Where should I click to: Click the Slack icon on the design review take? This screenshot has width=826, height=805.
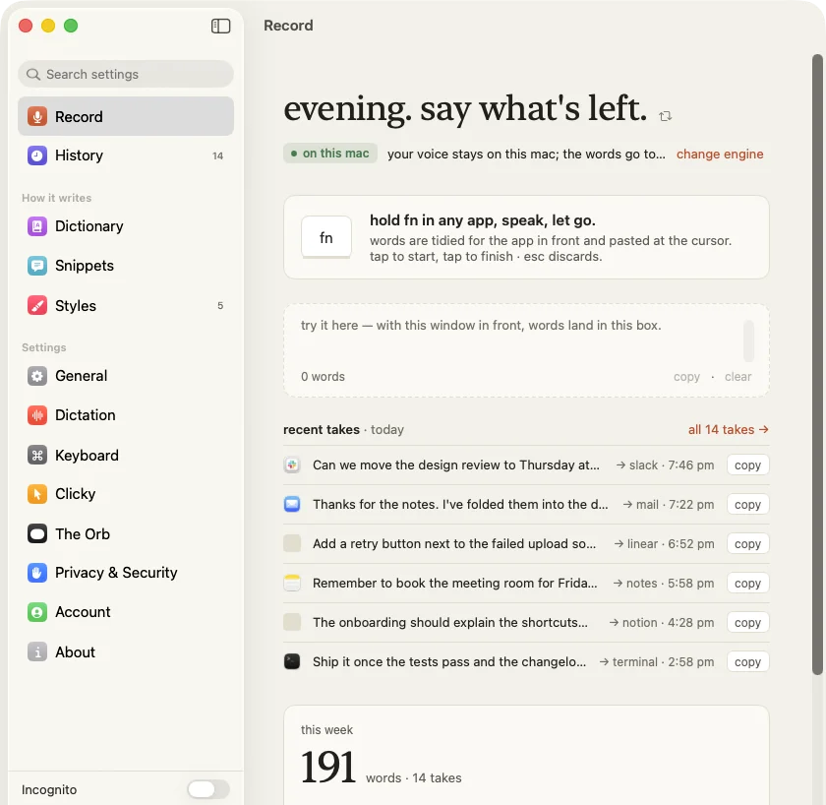pyautogui.click(x=292, y=464)
